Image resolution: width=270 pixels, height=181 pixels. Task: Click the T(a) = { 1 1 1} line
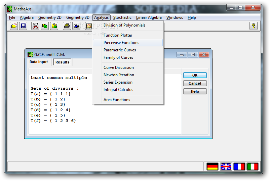51,94
